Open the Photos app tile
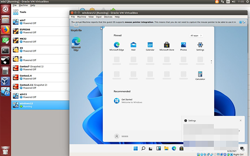Viewport: 250px width, 156px height. [x=183, y=46]
